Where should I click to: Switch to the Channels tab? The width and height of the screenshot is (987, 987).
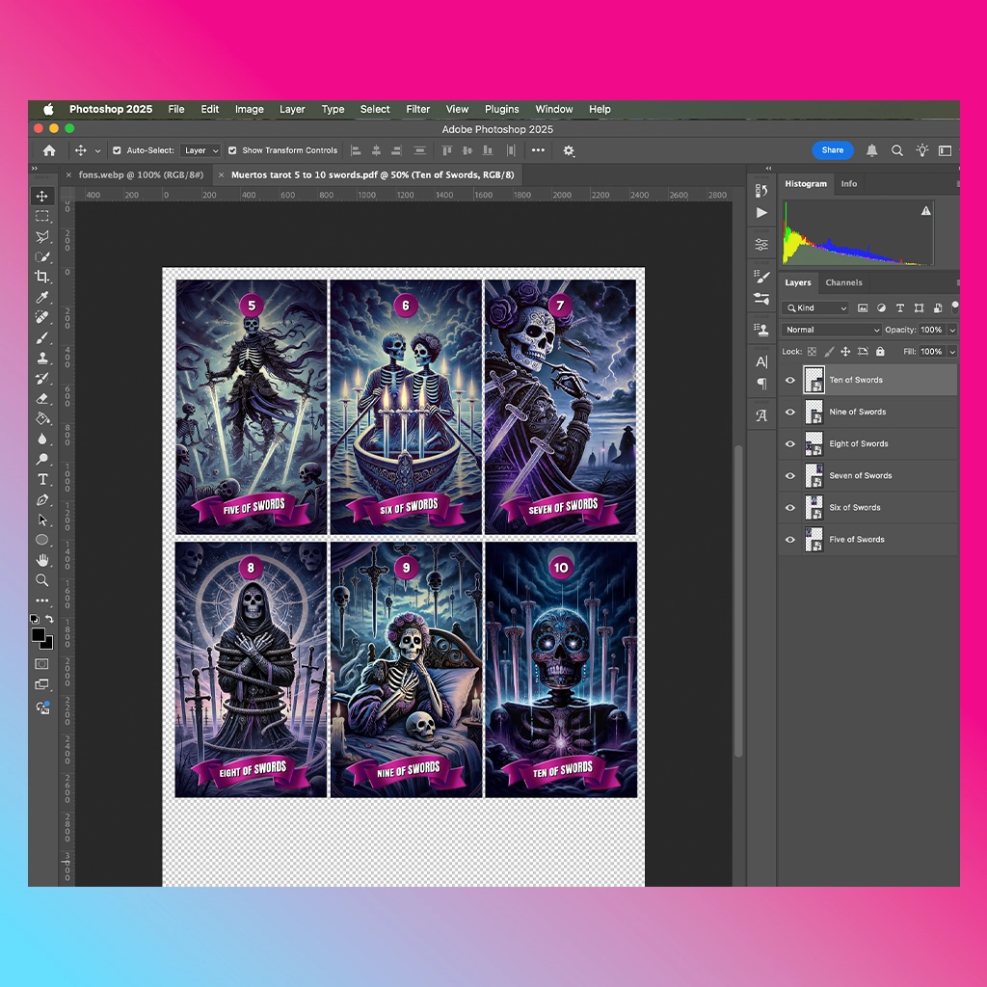click(x=843, y=282)
